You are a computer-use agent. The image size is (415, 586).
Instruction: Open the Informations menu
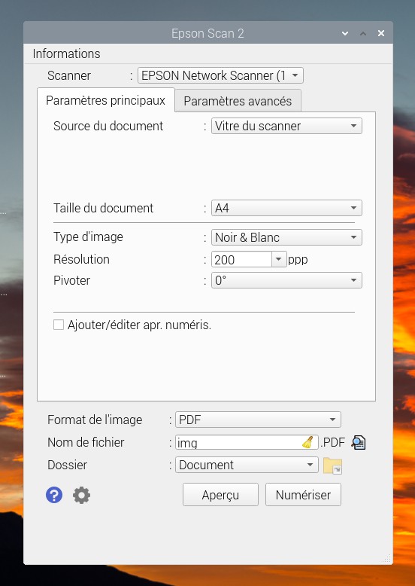[66, 53]
